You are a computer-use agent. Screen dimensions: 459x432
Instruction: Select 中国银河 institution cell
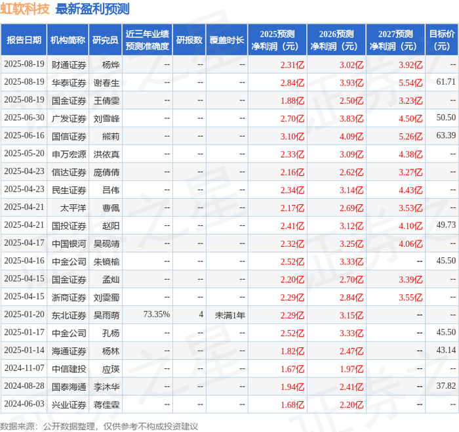[69, 244]
